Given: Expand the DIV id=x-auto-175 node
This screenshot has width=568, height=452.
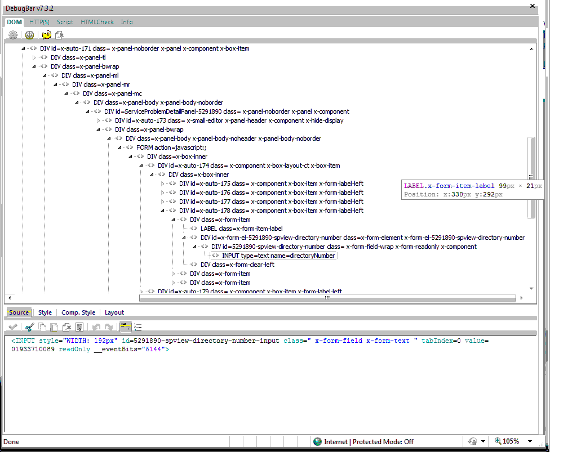Looking at the screenshot, I should coord(162,184).
